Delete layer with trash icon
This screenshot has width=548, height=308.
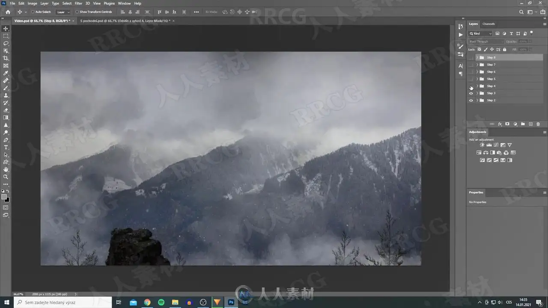tap(538, 124)
